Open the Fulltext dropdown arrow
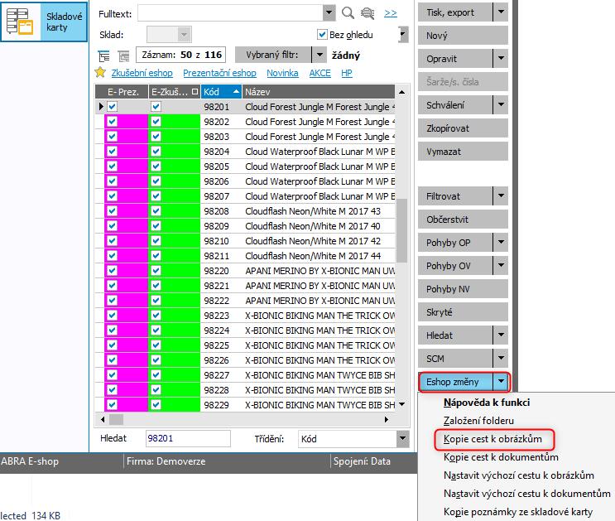 tap(329, 13)
